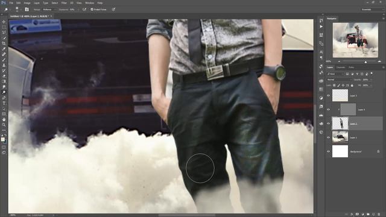Select the Eyedropper tool

pyautogui.click(x=4, y=49)
